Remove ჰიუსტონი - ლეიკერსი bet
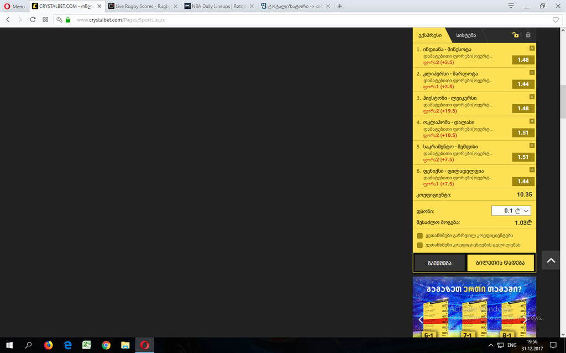The height and width of the screenshot is (353, 566). tap(532, 97)
